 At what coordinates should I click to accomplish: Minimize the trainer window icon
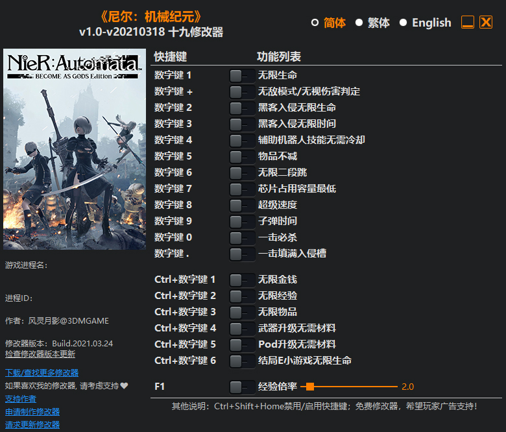(468, 22)
